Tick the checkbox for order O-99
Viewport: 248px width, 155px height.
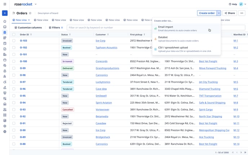point(14,68)
